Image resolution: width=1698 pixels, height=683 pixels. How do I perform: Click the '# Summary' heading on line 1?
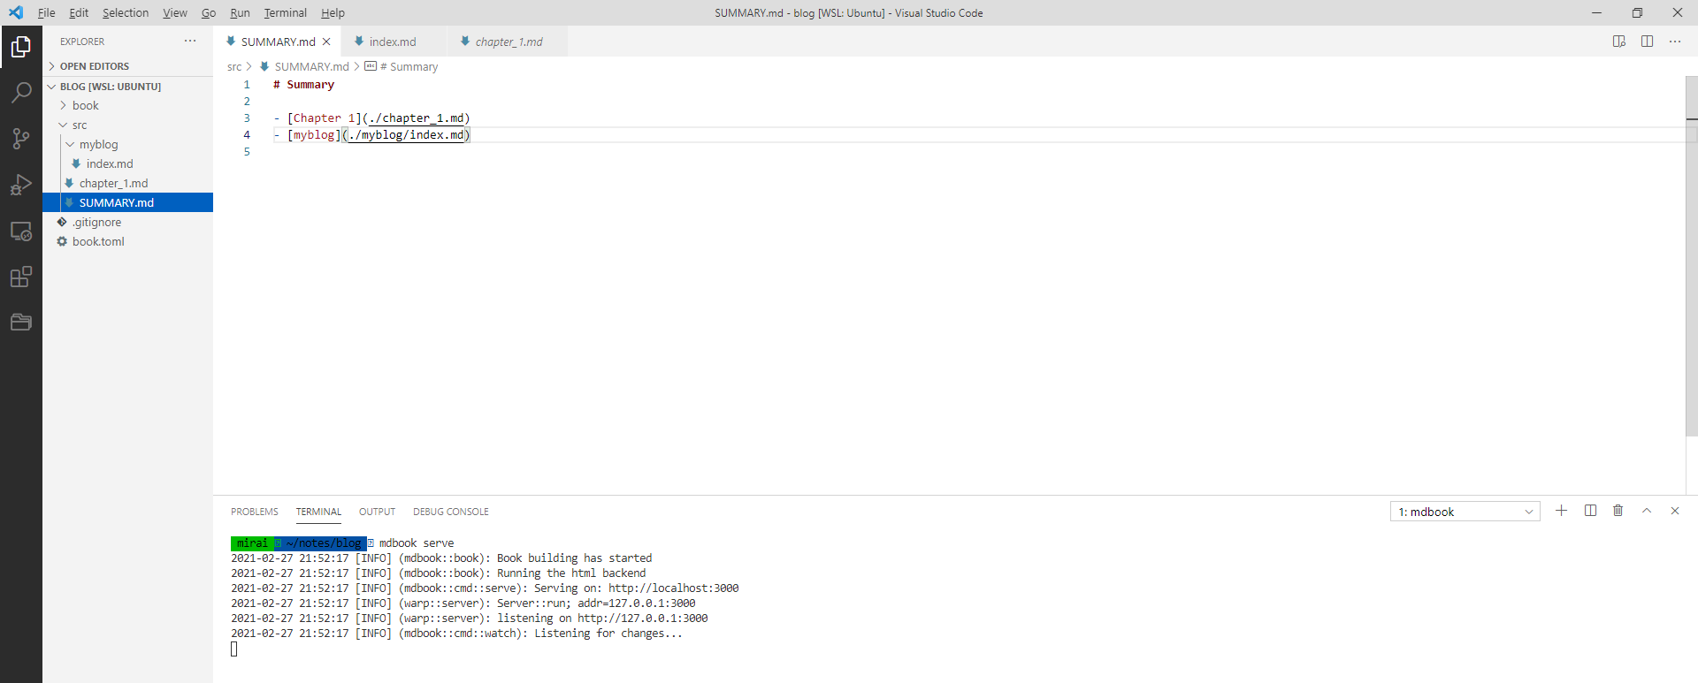[x=304, y=85]
